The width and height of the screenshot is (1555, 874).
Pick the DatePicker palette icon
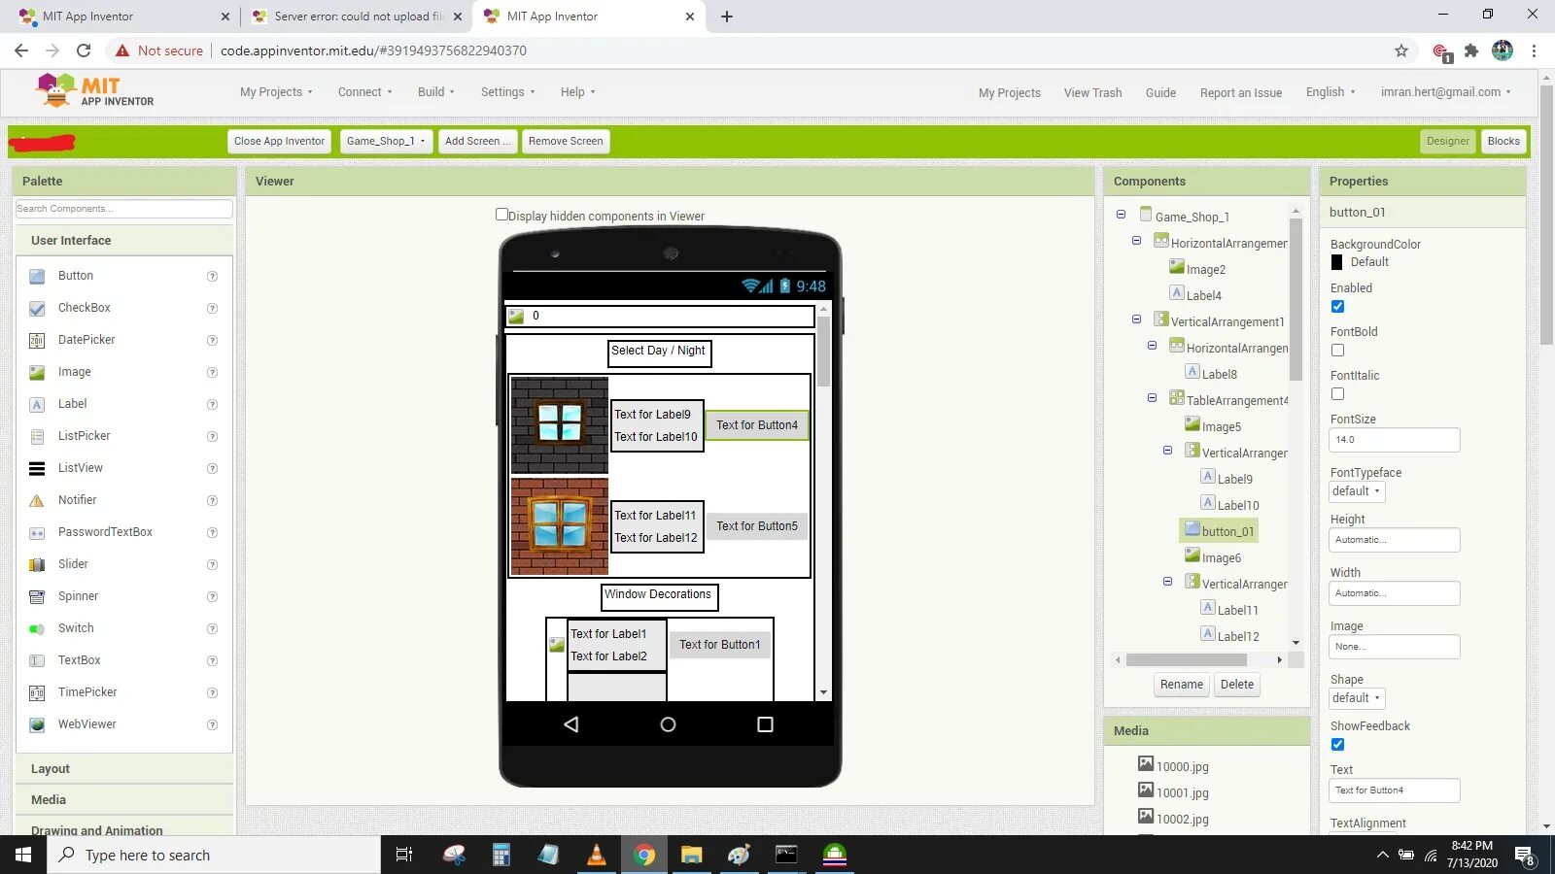pos(36,340)
